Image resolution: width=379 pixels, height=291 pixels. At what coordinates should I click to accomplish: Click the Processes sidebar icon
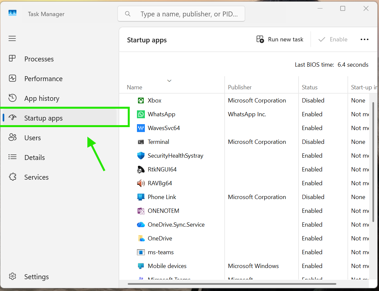(12, 58)
